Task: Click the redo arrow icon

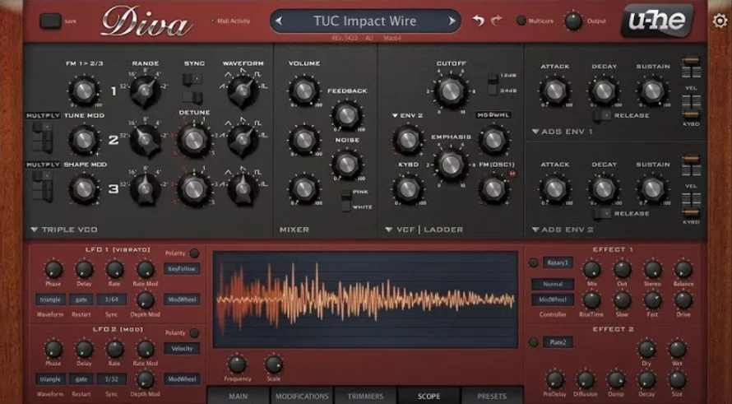Action: pos(496,21)
